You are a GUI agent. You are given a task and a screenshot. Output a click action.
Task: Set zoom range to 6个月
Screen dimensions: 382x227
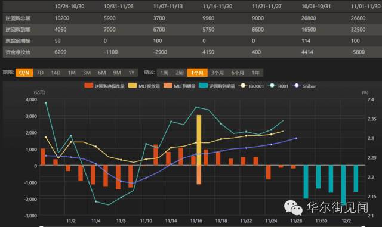(x=238, y=73)
